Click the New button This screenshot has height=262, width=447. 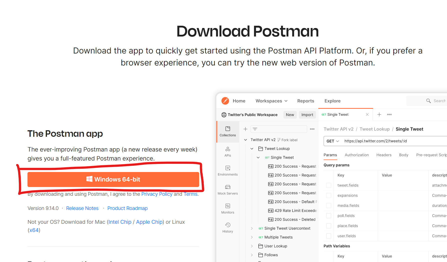(290, 115)
